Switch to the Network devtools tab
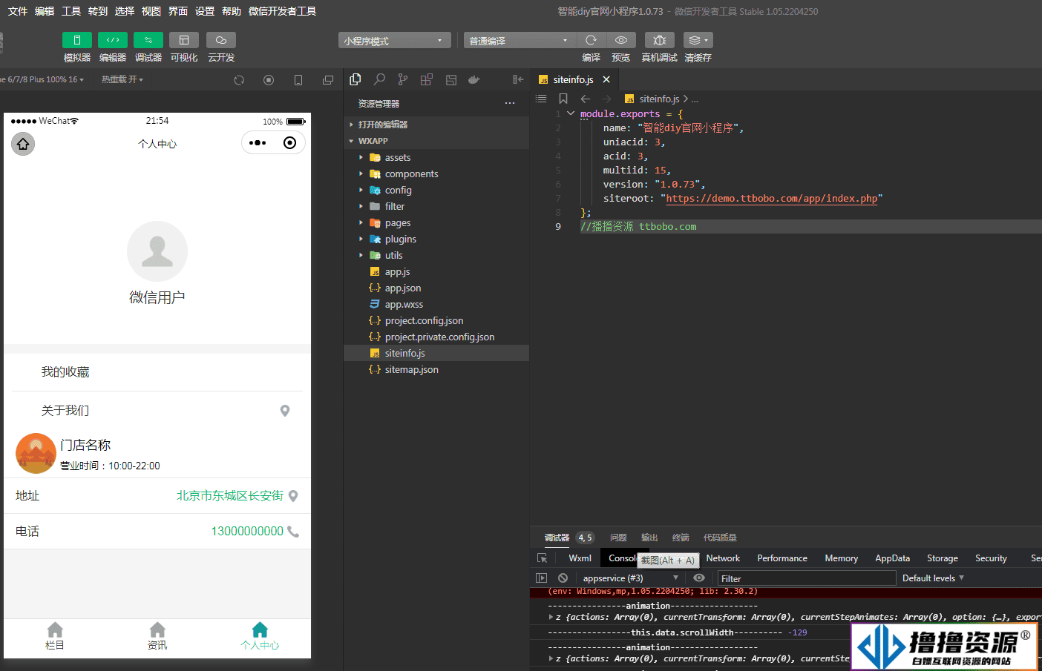1042x671 pixels. tap(723, 558)
